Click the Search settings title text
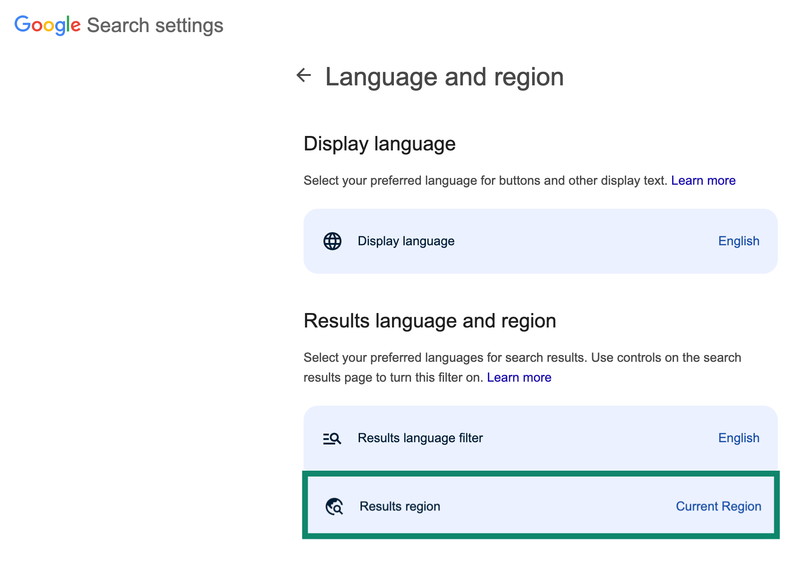Viewport: 795px width, 561px height. click(x=155, y=25)
